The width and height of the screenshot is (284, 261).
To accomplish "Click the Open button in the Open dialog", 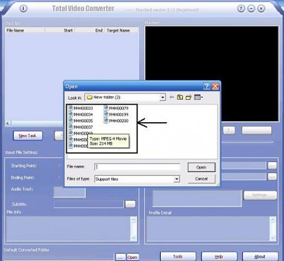I will click(202, 167).
